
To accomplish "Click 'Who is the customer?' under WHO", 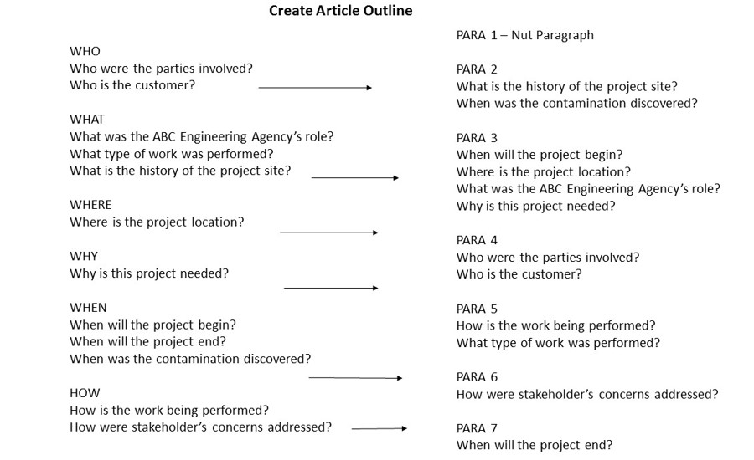I will pyautogui.click(x=132, y=85).
